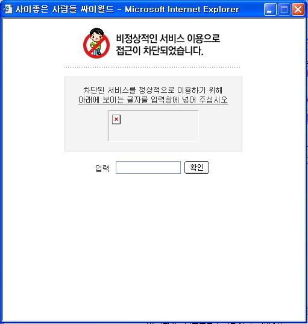Click the 사이좋은 사람들 싸이월드 window title

coord(65,9)
